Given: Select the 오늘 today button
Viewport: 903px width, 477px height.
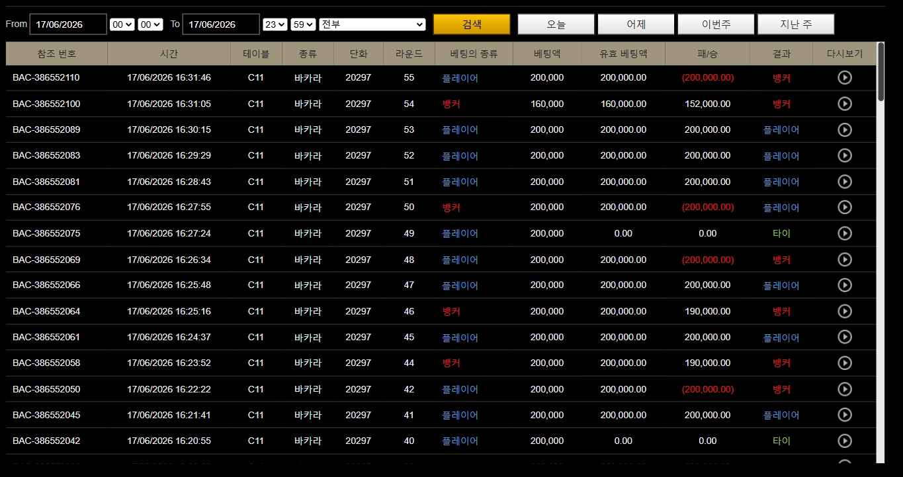Looking at the screenshot, I should [x=556, y=24].
